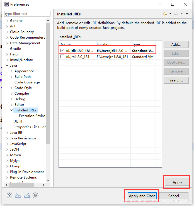
Task: Open the view menu triangle in the header
Action: point(187,14)
